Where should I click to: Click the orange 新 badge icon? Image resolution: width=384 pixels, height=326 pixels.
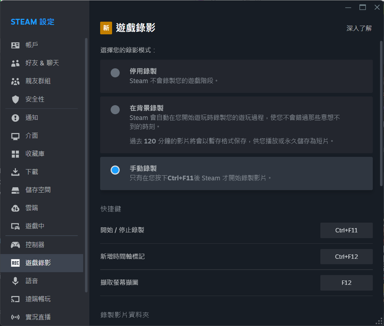[x=106, y=28]
